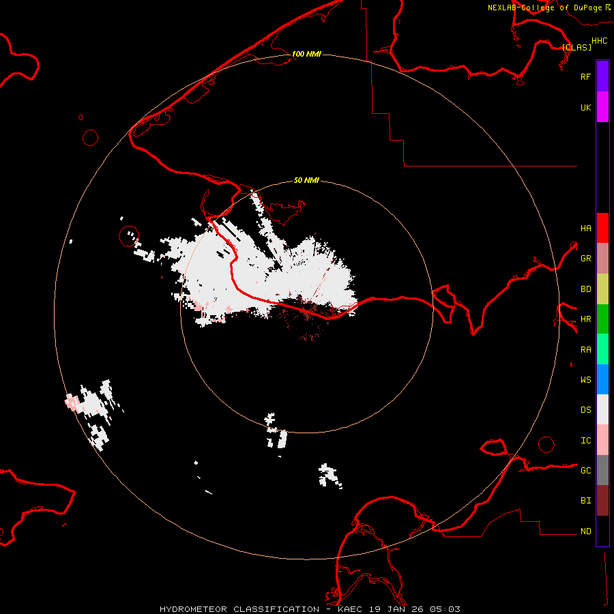This screenshot has height=614, width=614.
Task: Click the 'BI' legend label
Action: pyautogui.click(x=585, y=501)
